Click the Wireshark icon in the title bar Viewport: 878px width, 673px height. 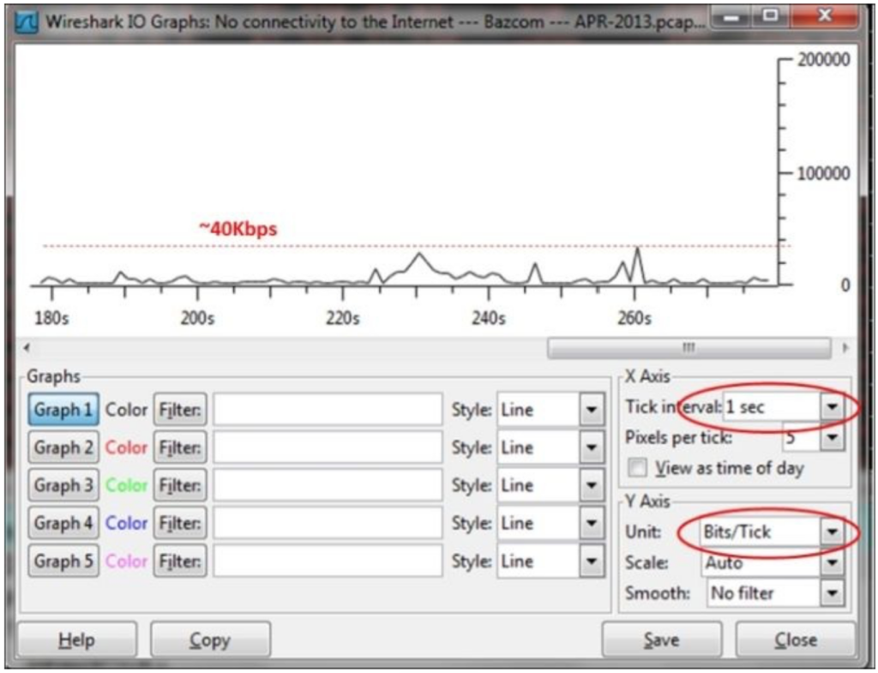coord(26,23)
